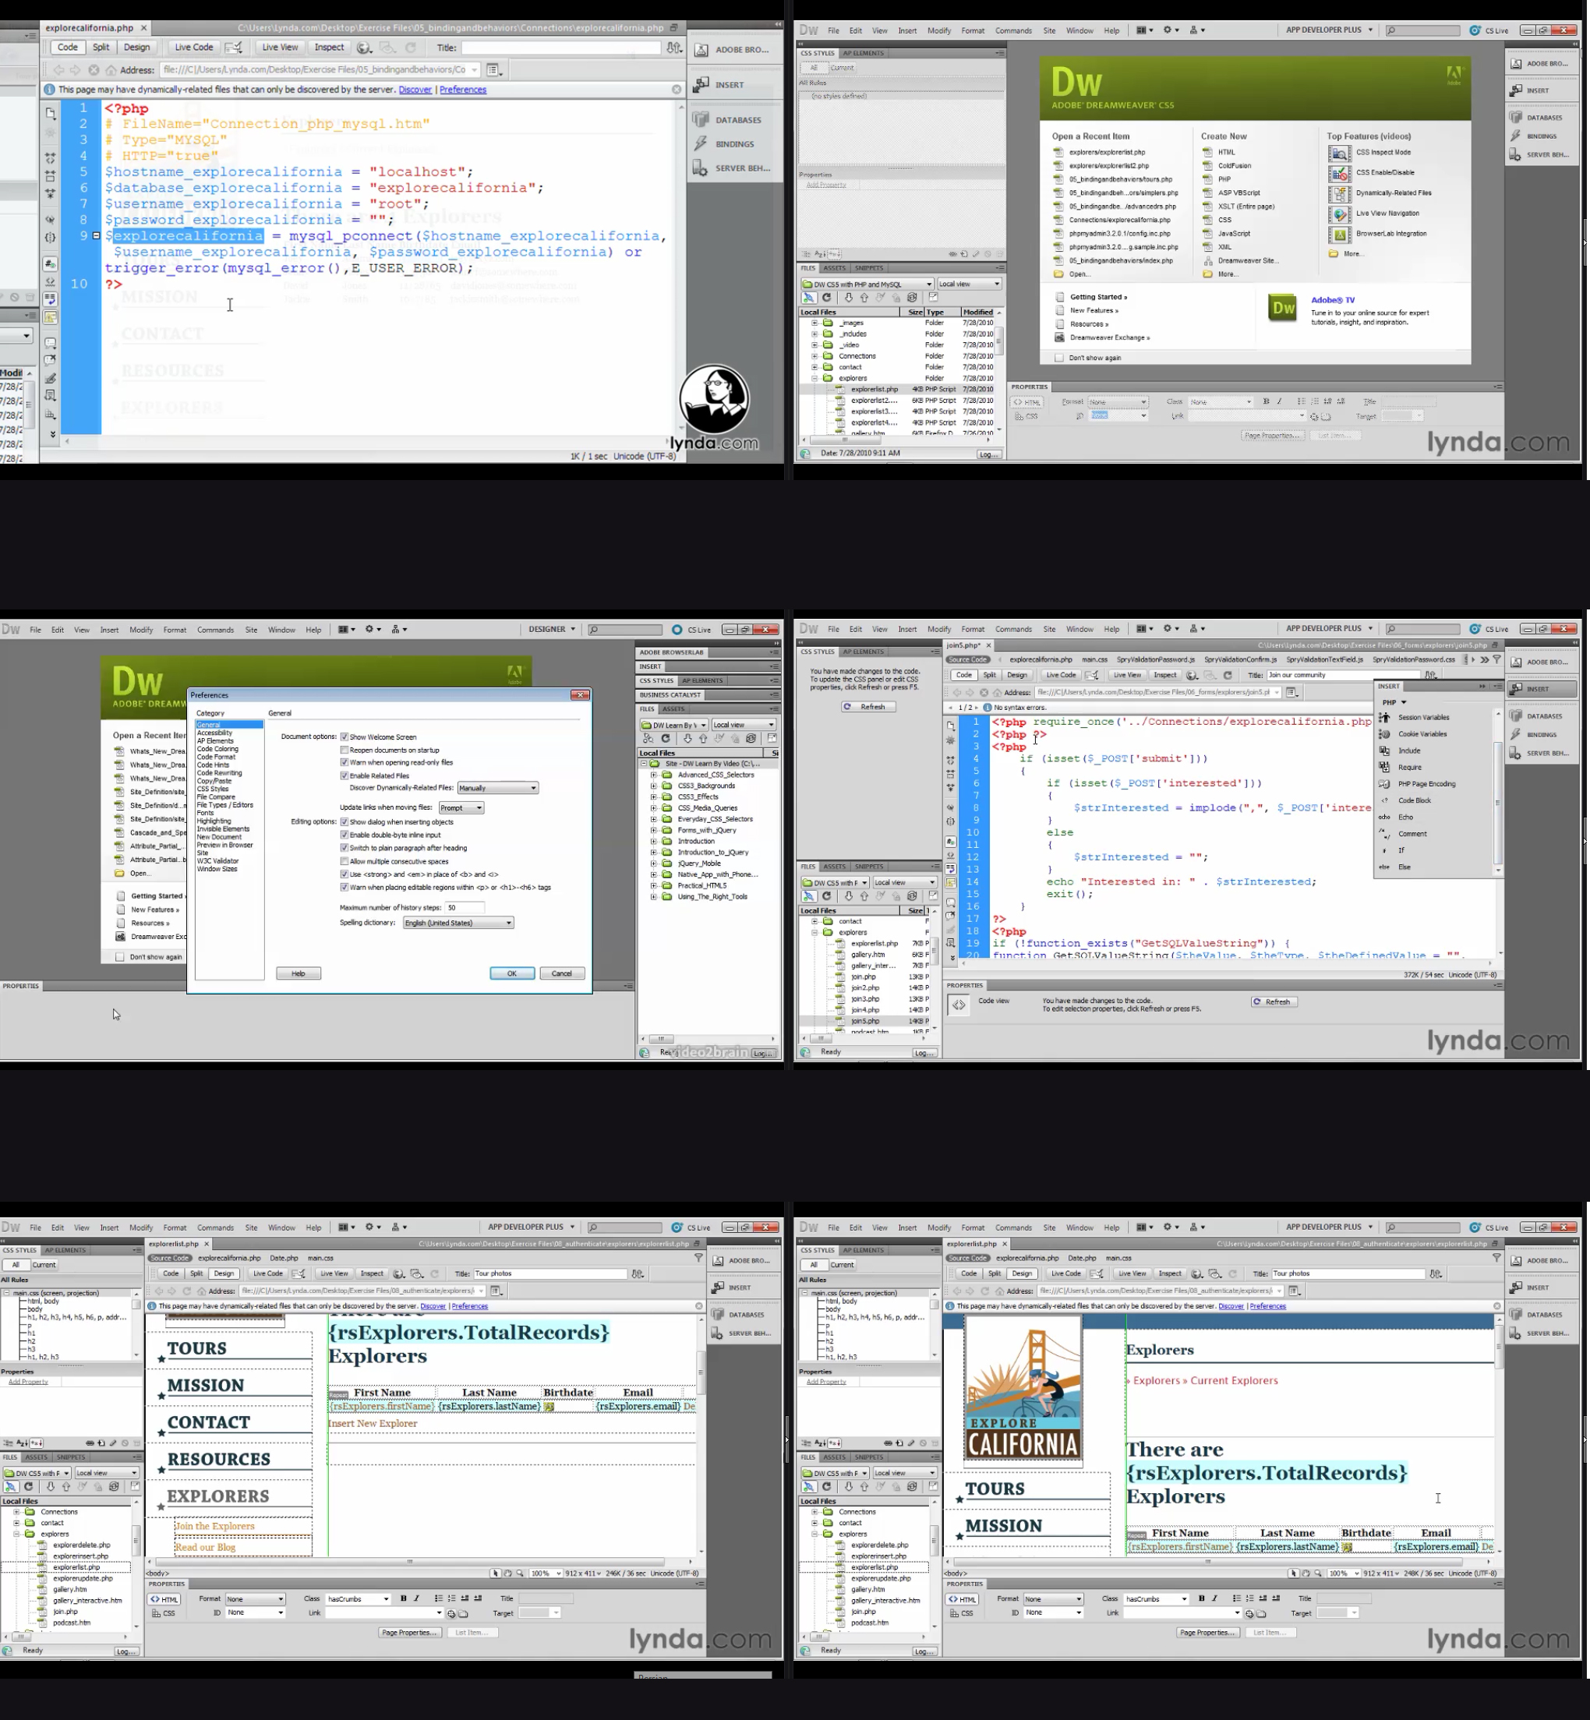Open Server Behaviors panel in explorecalifornia.php window
The height and width of the screenshot is (1720, 1590).
pyautogui.click(x=732, y=168)
